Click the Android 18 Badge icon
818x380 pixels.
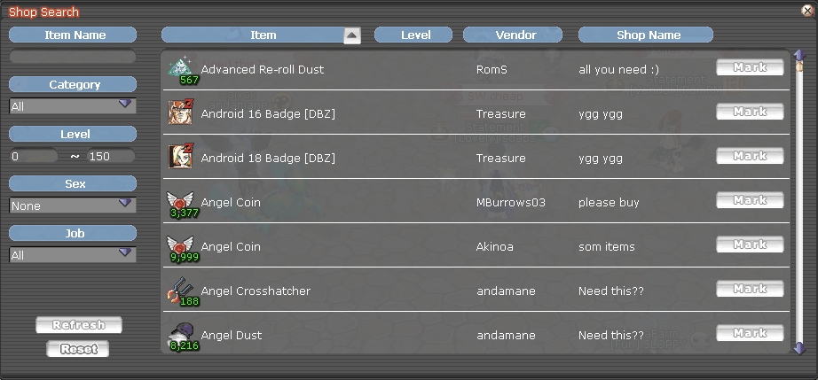click(180, 158)
